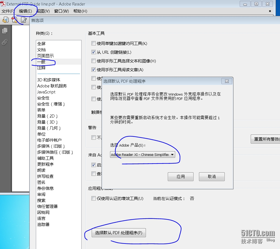The height and width of the screenshot is (249, 280).
Task: Select 审阅 category
Action: (x=41, y=194)
